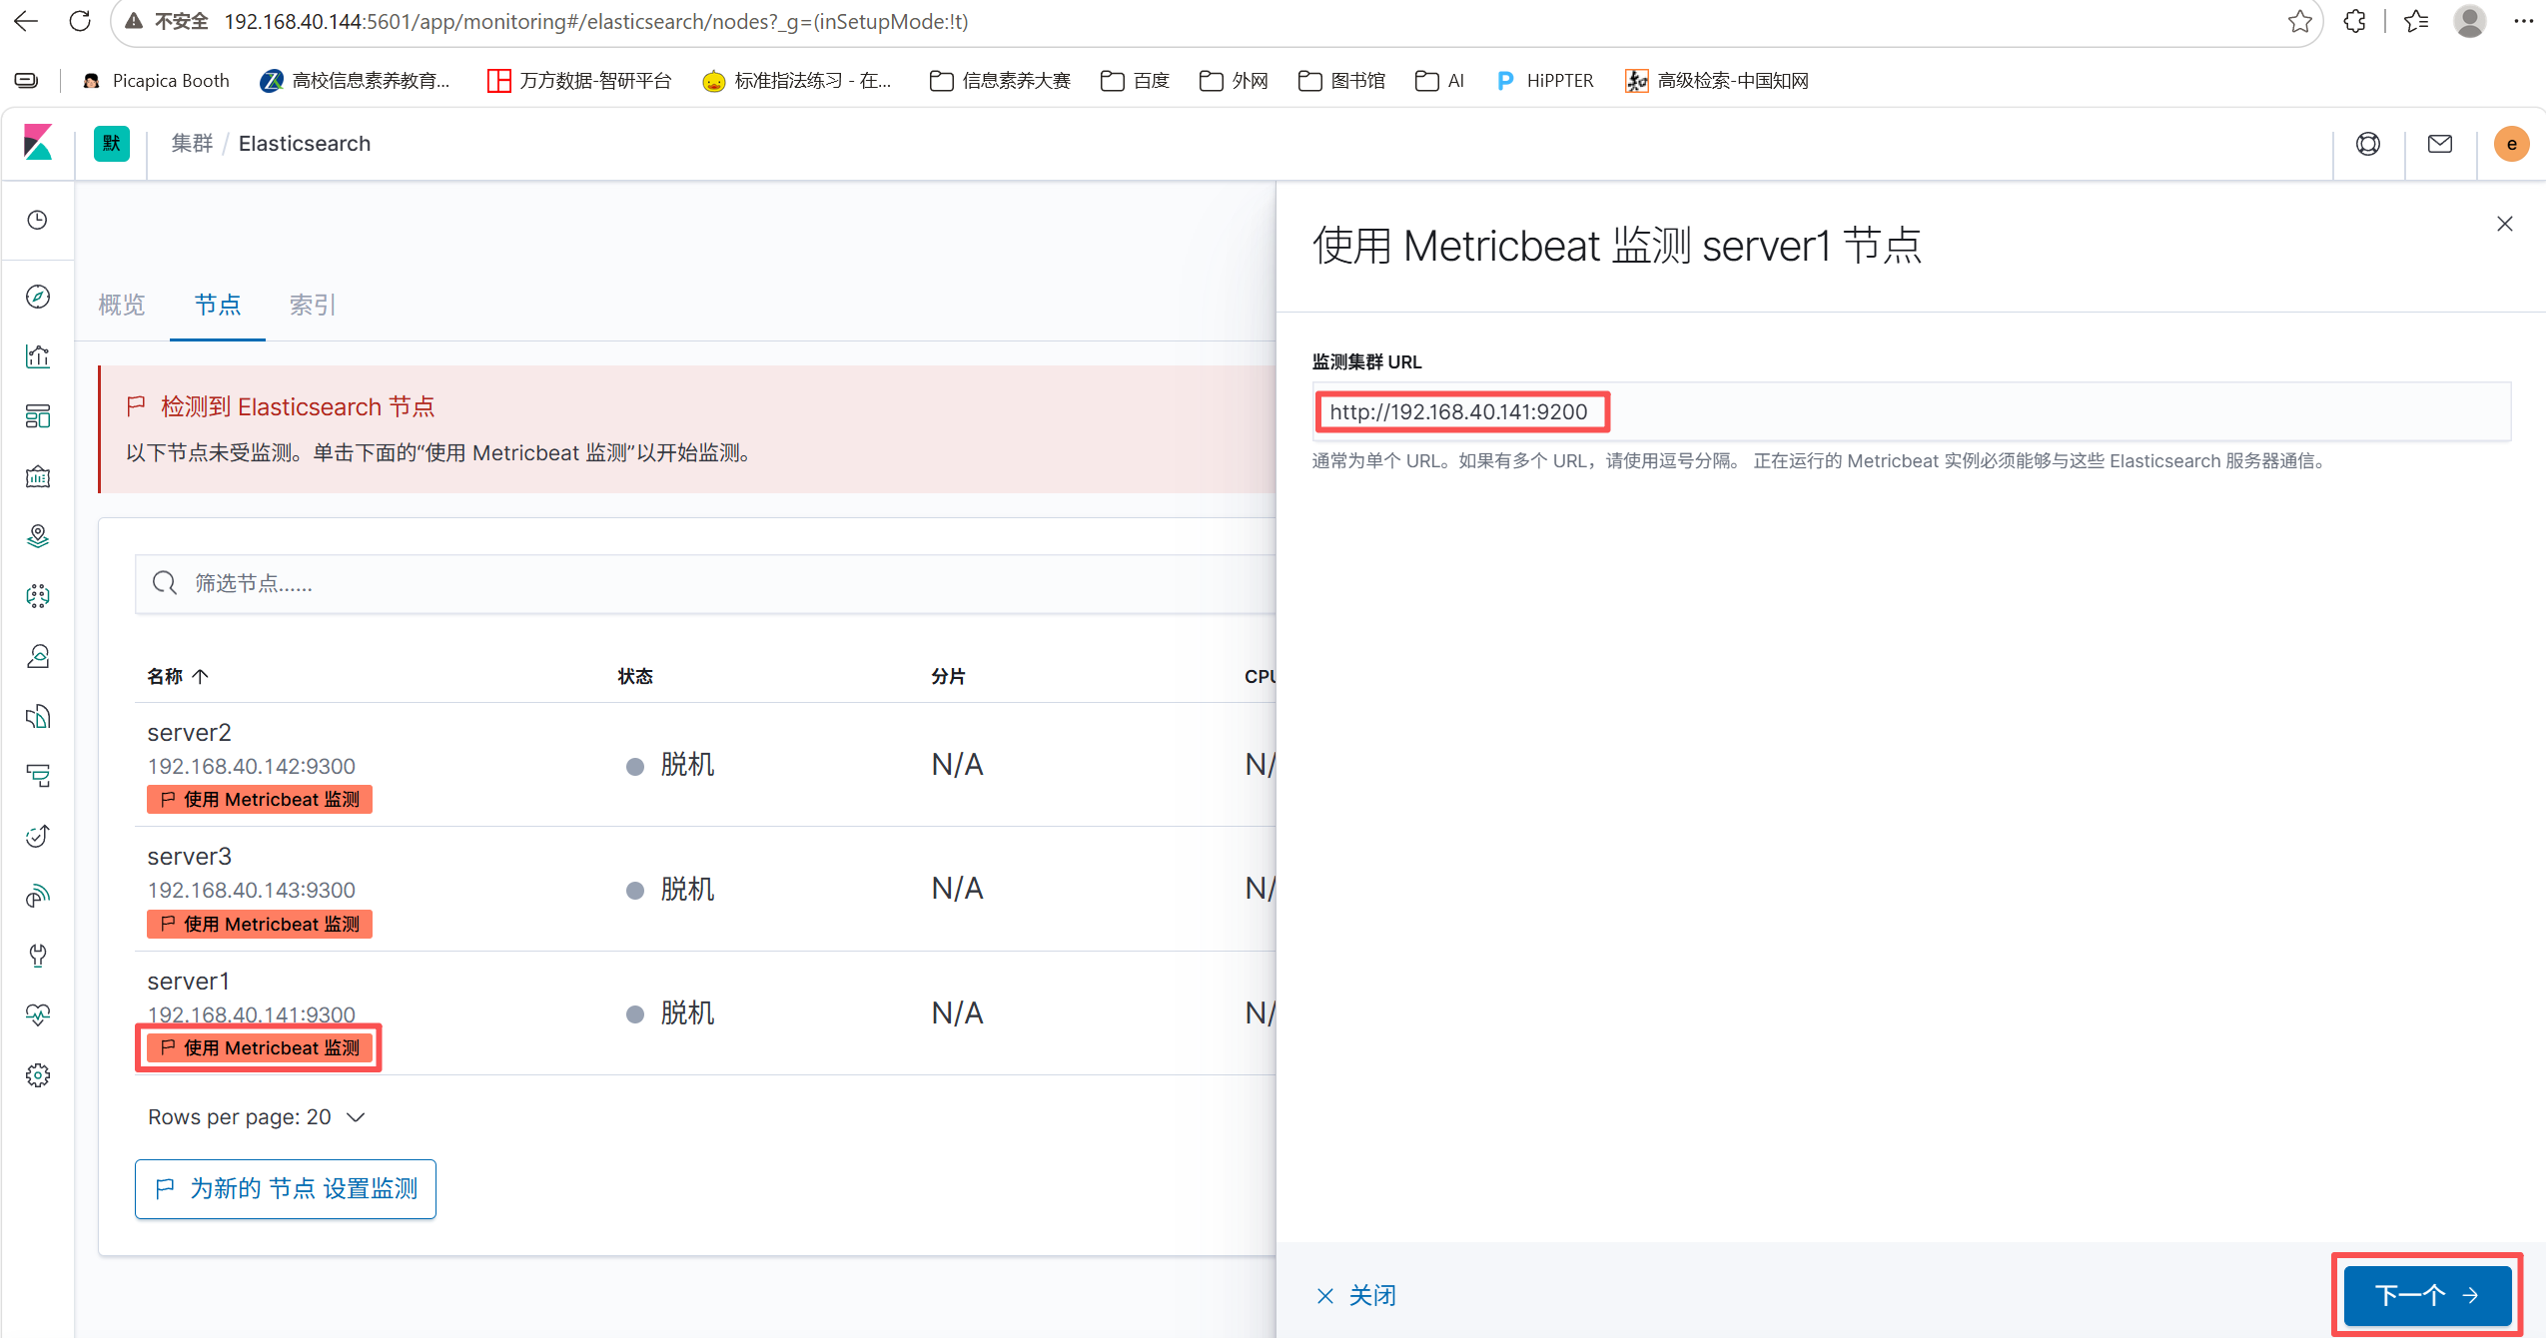Open Management gear icon in sidebar
Viewport: 2546px width, 1338px height.
coord(38,1075)
